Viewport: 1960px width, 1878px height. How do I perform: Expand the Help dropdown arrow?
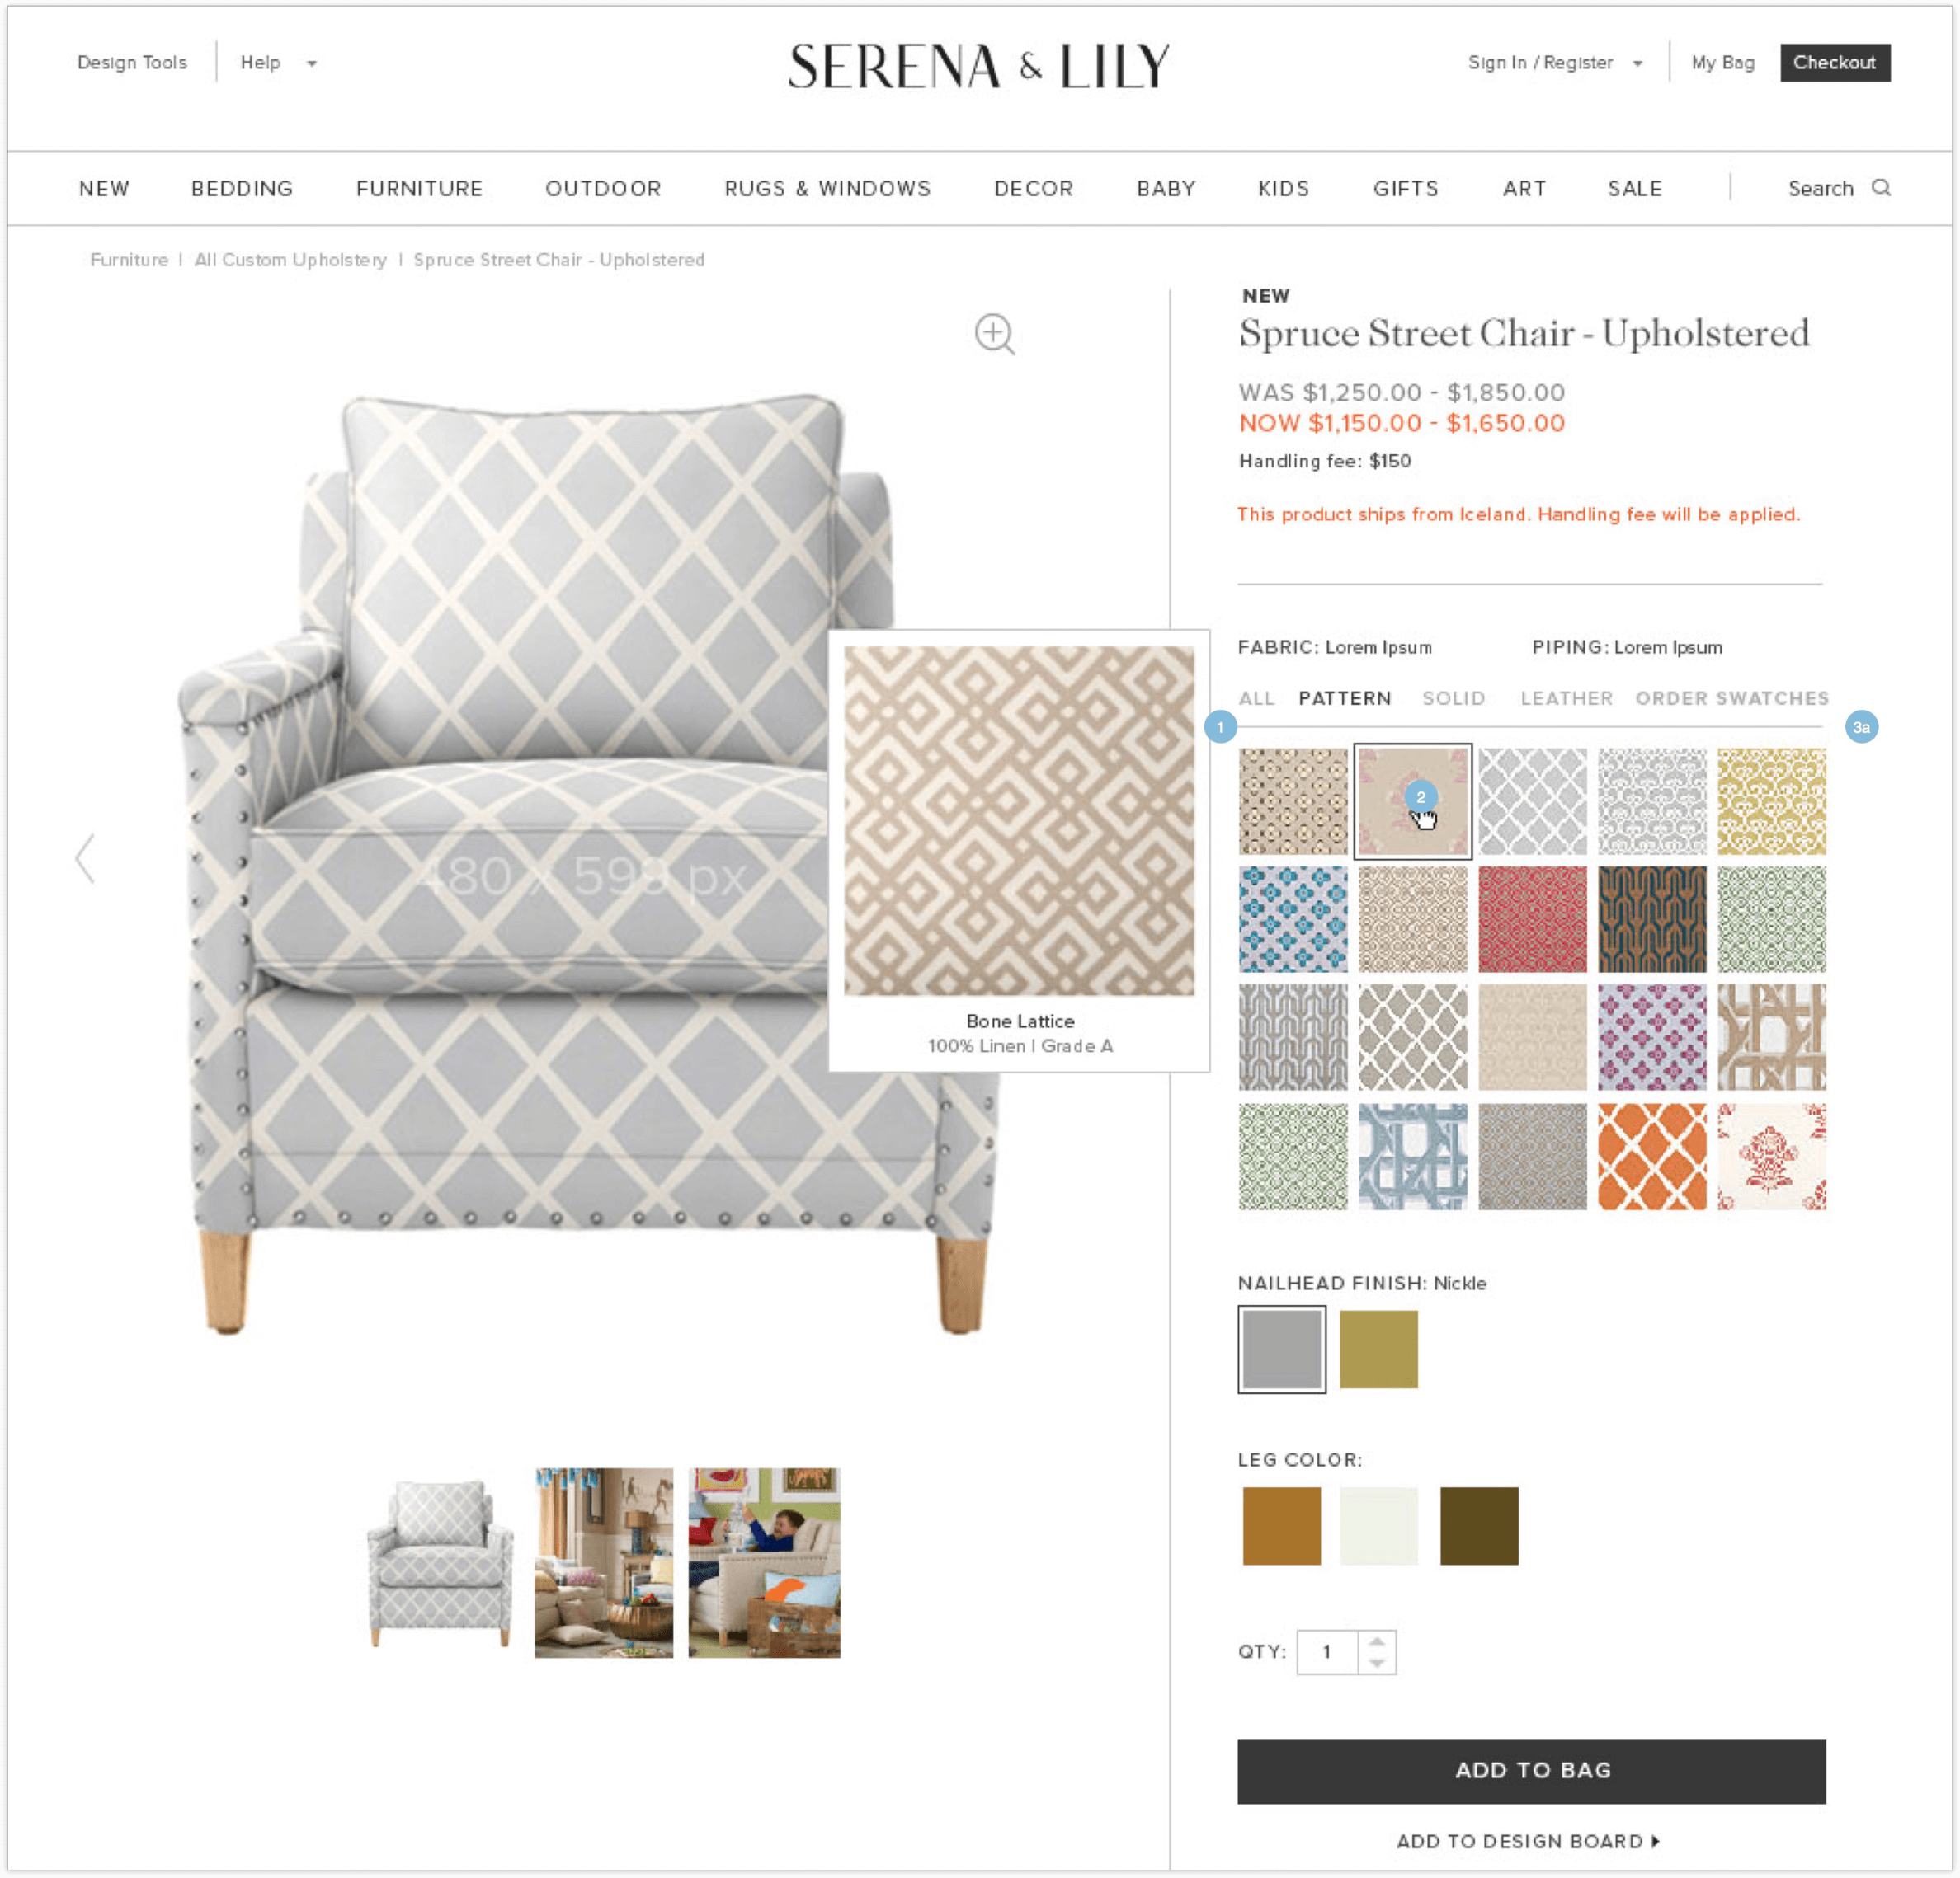(311, 64)
